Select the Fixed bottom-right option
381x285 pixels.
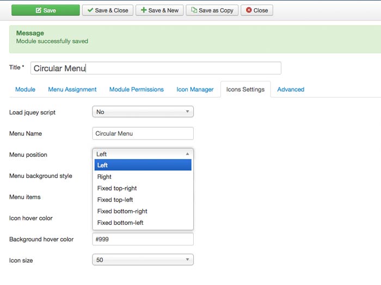click(x=122, y=211)
